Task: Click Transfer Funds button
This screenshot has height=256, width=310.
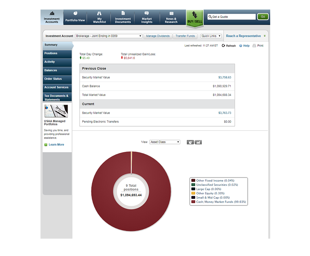Action: (185, 36)
